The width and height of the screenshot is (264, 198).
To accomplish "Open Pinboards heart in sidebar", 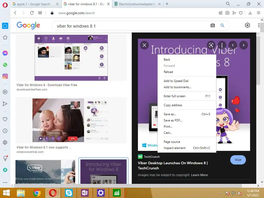I will tap(5, 119).
